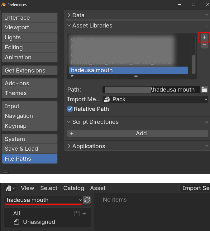Click the minus icon to remove asset library
This screenshot has width=210, height=231.
[x=204, y=45]
